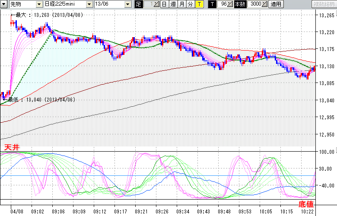Open the 13/06 contract month dropdown

click(x=127, y=4)
